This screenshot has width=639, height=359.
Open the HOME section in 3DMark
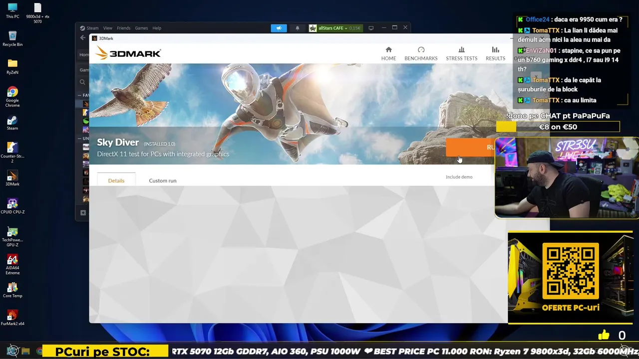388,53
